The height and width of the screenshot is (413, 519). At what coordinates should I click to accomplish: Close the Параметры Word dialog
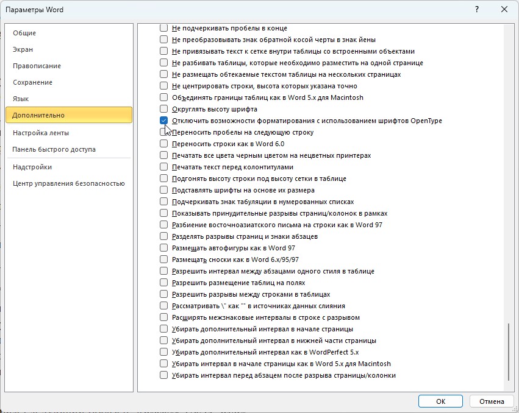[504, 10]
